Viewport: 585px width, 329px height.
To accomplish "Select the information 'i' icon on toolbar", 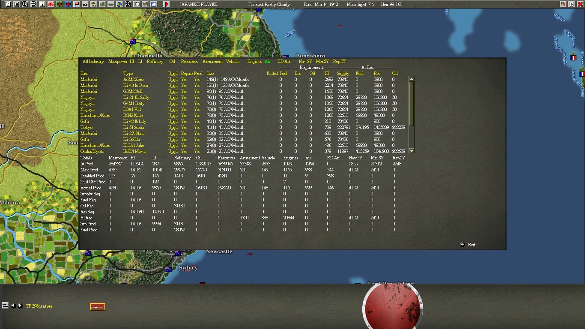I will tap(42, 4).
